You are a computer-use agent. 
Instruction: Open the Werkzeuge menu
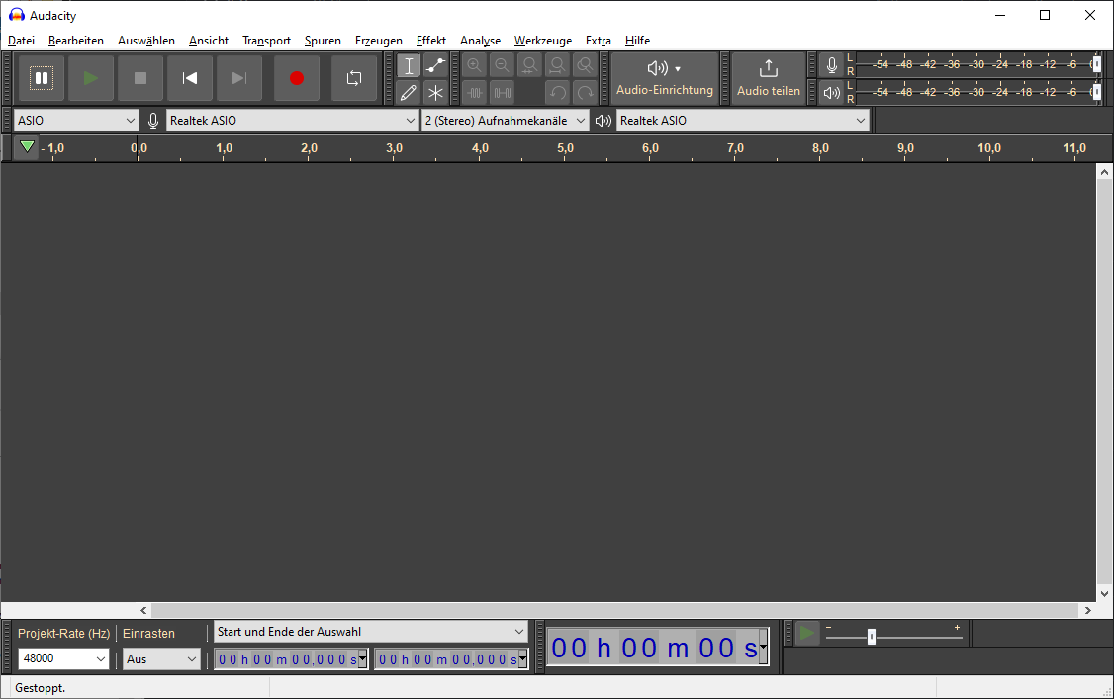(543, 41)
